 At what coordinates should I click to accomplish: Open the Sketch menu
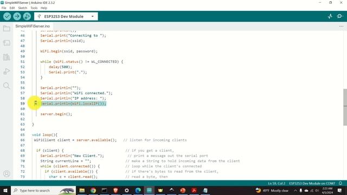pyautogui.click(x=23, y=8)
